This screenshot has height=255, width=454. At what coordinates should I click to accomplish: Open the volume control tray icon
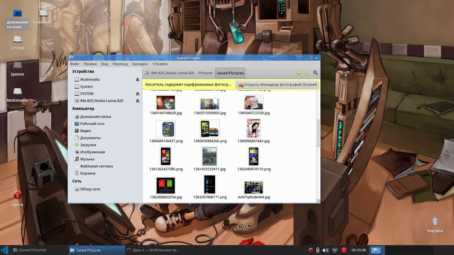click(x=325, y=250)
